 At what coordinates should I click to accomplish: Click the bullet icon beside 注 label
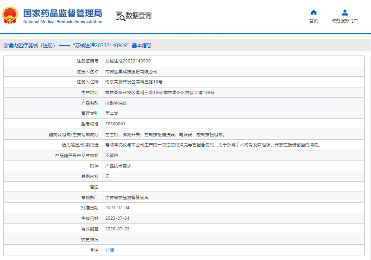pos(91,250)
